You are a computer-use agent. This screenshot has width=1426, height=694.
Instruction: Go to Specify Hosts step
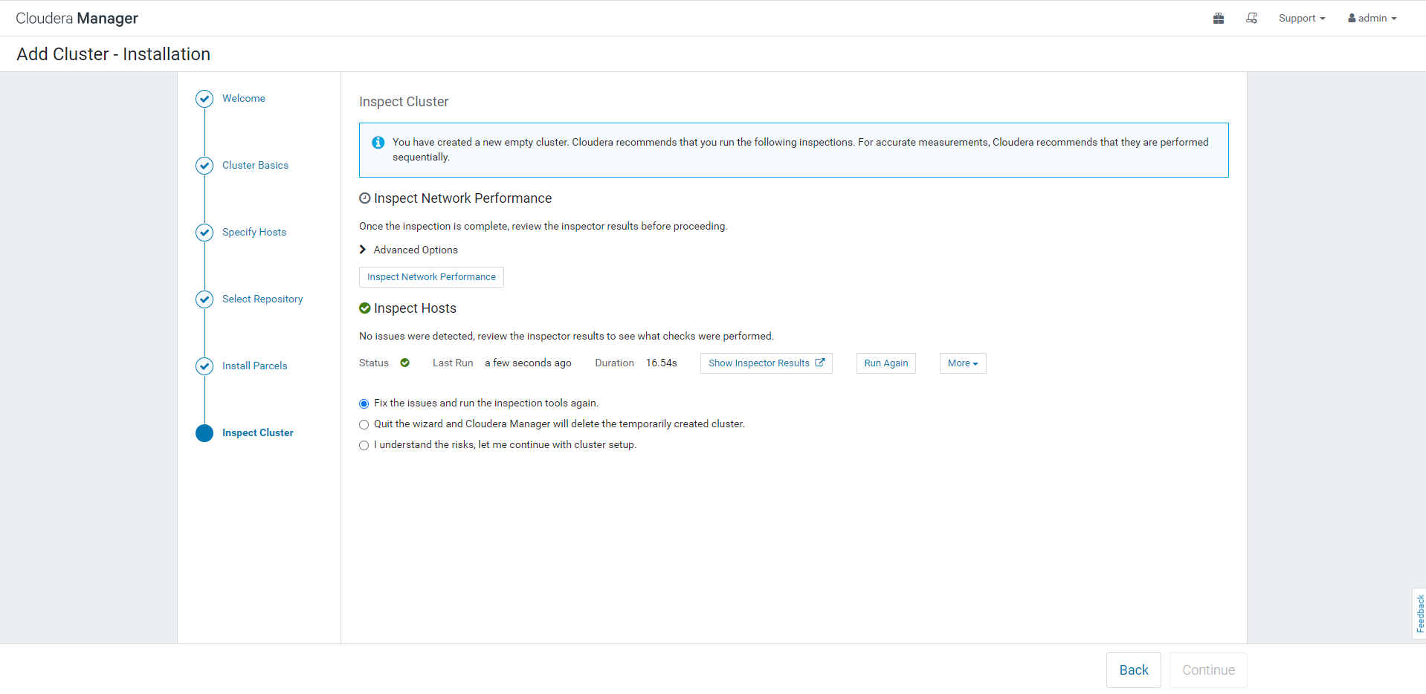tap(254, 233)
